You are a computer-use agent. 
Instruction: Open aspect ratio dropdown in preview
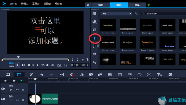60,65
